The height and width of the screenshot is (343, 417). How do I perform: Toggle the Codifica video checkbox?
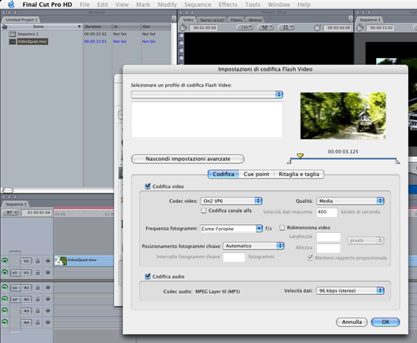[x=148, y=186]
